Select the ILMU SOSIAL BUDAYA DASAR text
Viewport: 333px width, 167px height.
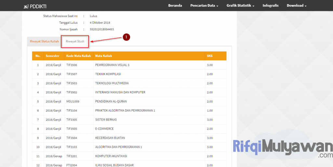click(x=114, y=165)
